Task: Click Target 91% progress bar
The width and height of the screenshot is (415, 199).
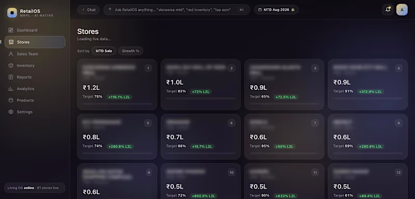Action: click(368, 98)
